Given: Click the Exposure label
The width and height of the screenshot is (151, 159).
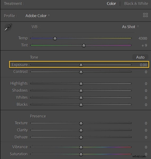Looking at the screenshot, I should click(20, 65).
